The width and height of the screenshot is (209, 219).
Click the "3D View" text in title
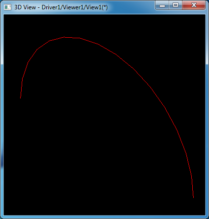pyautogui.click(x=25, y=7)
